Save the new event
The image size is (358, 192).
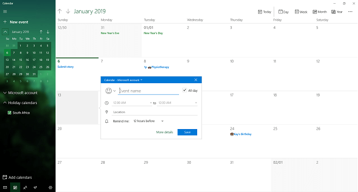coord(187,132)
